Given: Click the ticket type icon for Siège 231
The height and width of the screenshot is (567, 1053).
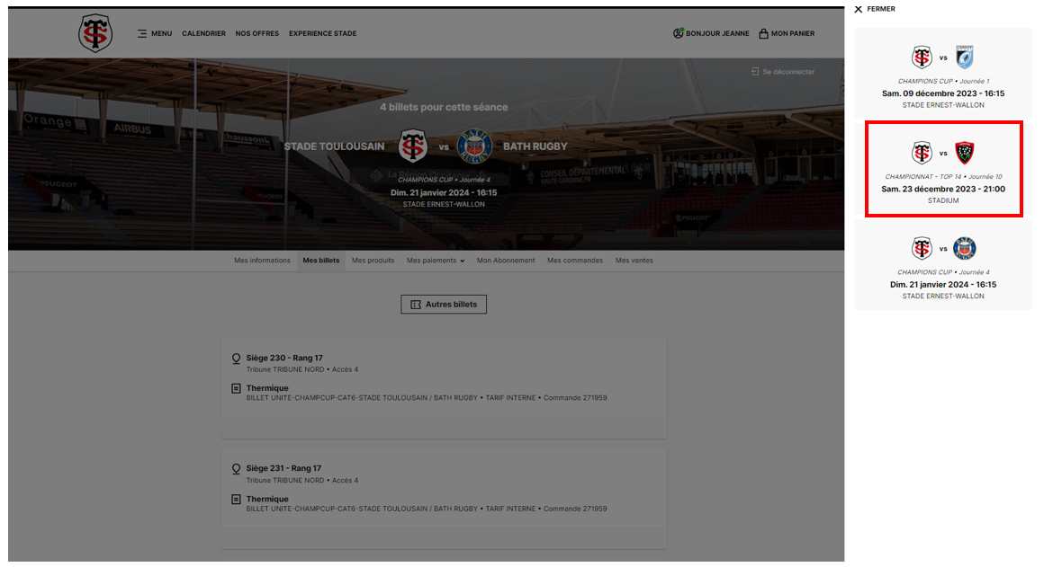Looking at the screenshot, I should tap(236, 500).
